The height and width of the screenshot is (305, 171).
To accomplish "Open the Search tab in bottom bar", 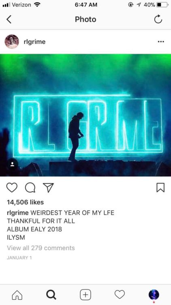I will 51,295.
